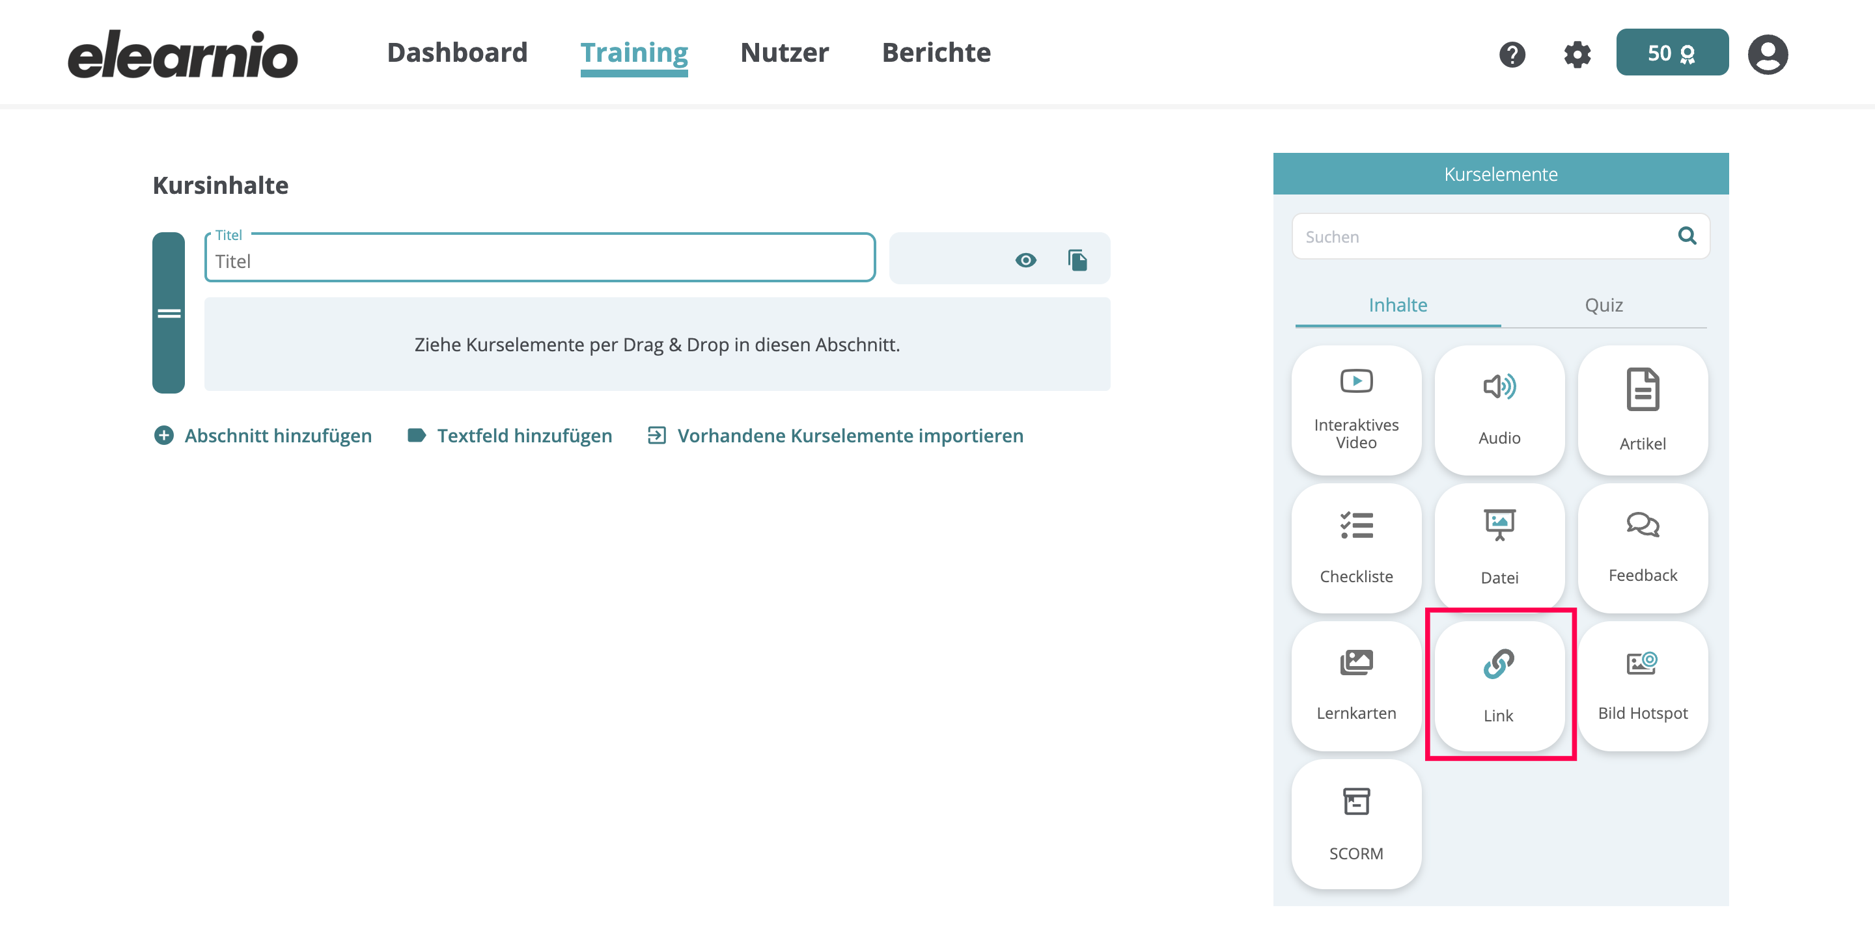Click the duplicate section copy icon

[x=1078, y=260]
